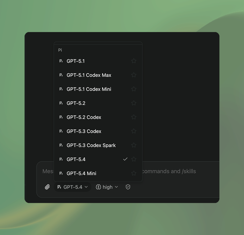Select the checked GPT-5.4 model row
244x235 pixels.
(98, 159)
